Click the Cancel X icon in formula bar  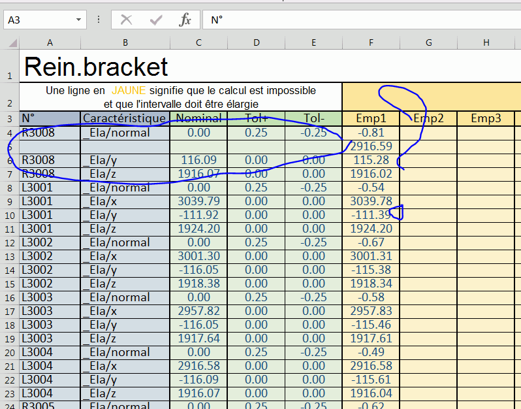tap(127, 20)
